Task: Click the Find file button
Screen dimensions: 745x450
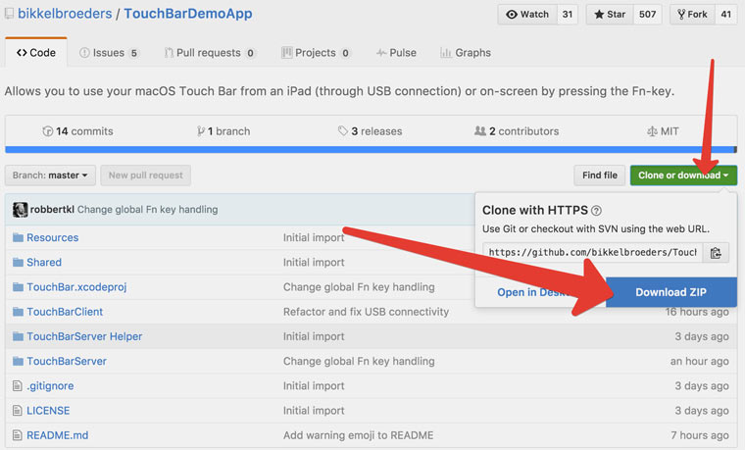Action: (x=599, y=175)
